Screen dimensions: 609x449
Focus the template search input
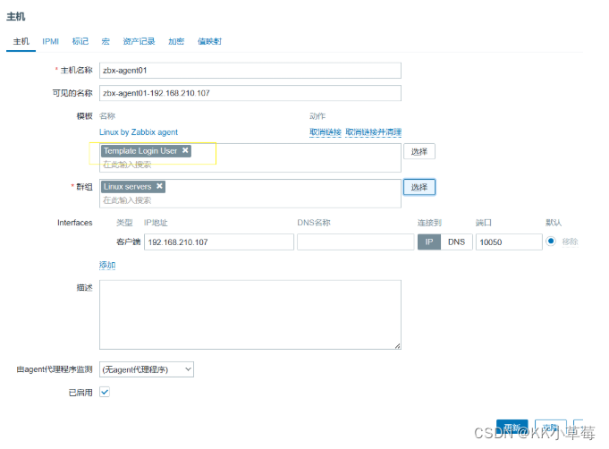pos(250,165)
